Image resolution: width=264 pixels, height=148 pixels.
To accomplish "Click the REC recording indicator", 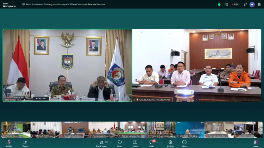I will point(235,5).
